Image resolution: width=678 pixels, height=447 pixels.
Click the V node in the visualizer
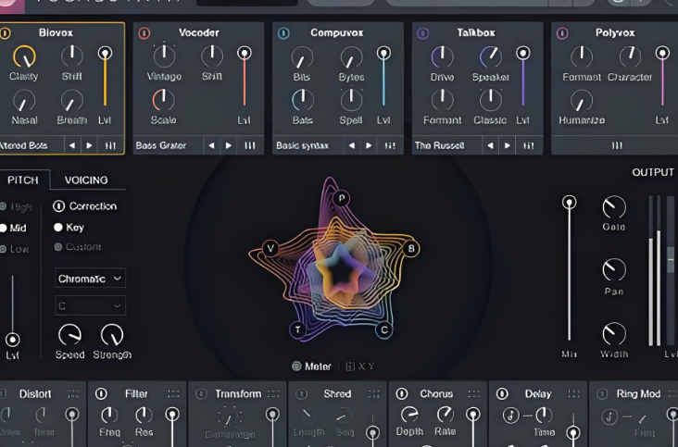tap(270, 248)
